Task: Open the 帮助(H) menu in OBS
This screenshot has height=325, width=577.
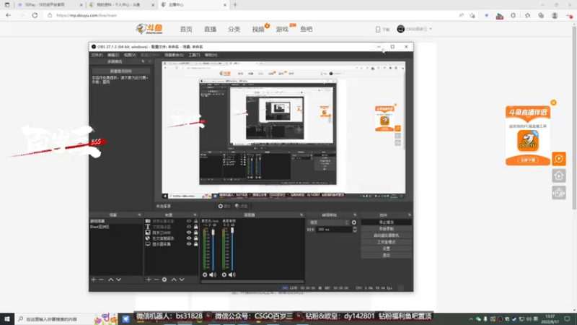Action: 211,55
